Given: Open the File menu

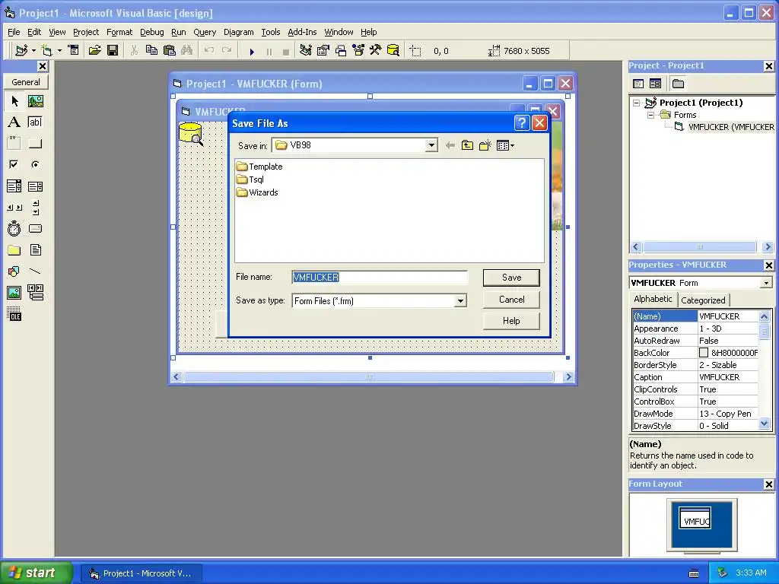Looking at the screenshot, I should [x=14, y=32].
